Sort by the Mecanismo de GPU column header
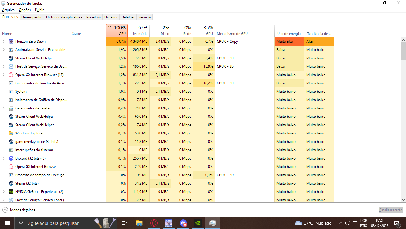406x229 pixels. [x=244, y=31]
